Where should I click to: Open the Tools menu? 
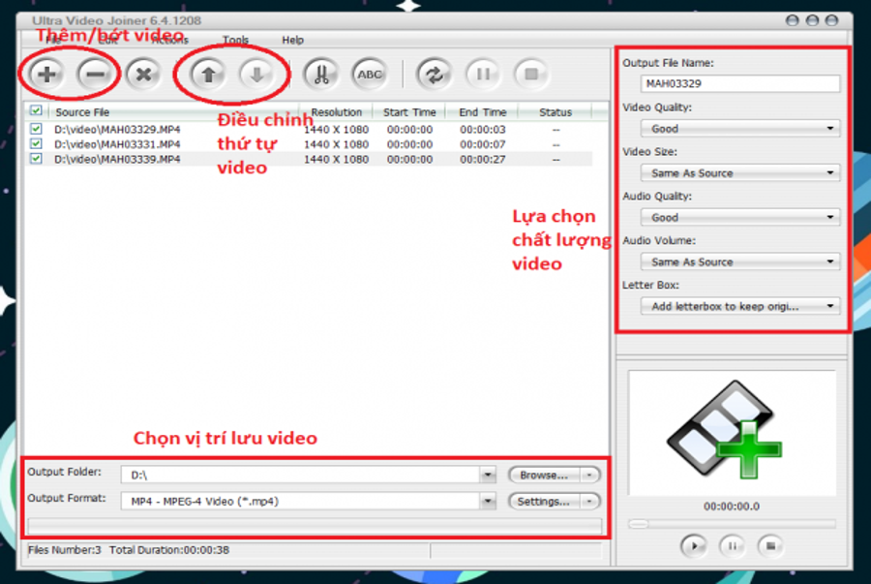click(x=235, y=40)
